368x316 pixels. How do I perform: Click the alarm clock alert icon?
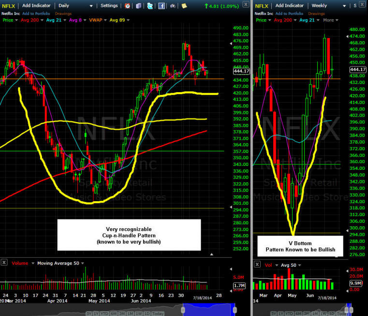point(127,6)
